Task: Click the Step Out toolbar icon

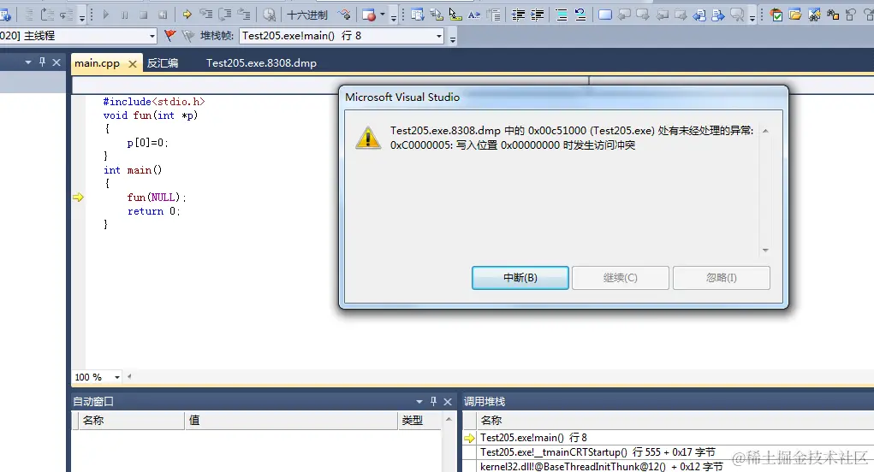Action: (x=244, y=15)
